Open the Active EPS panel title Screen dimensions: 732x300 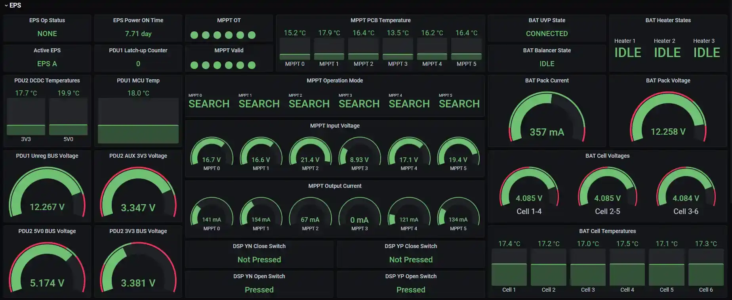point(47,50)
